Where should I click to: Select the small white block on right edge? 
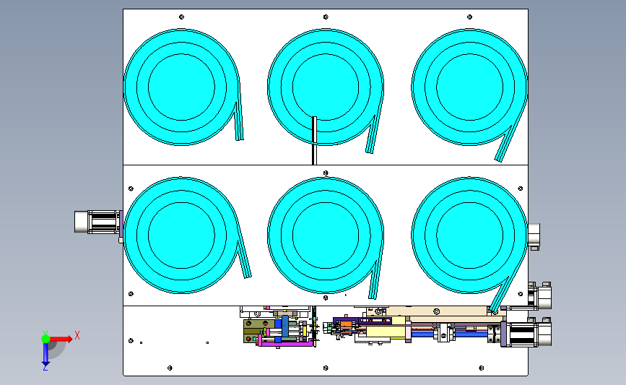pos(534,235)
